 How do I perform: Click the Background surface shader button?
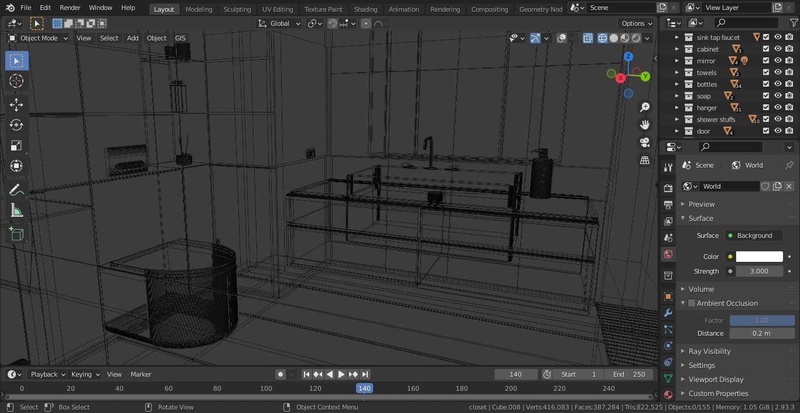(x=754, y=235)
